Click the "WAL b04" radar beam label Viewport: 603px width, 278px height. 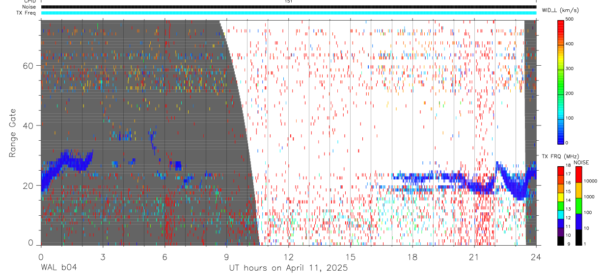[x=58, y=268]
